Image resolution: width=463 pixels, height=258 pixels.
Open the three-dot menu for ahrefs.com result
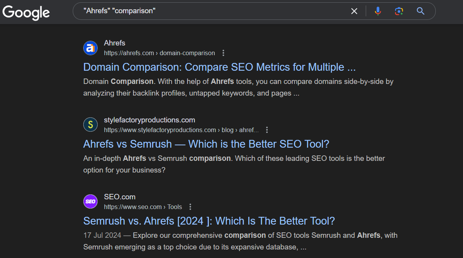pos(223,53)
